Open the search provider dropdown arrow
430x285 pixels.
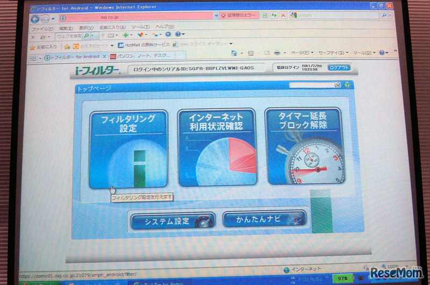click(390, 16)
